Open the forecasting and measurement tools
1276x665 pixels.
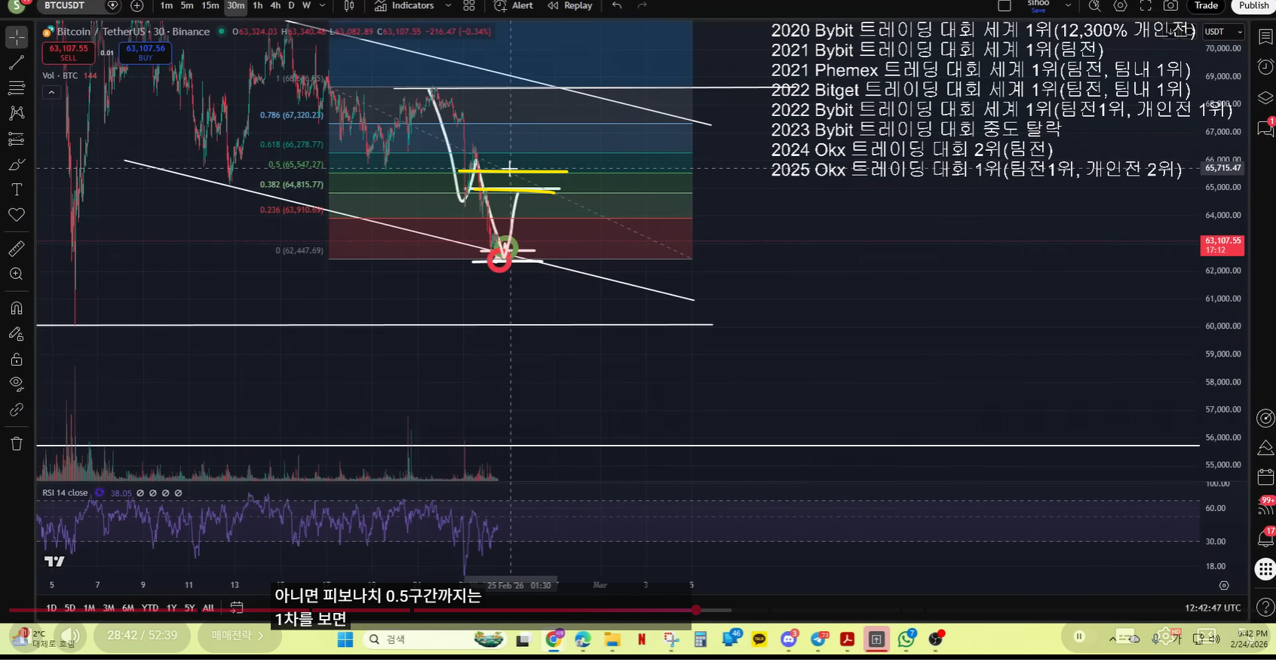(17, 139)
